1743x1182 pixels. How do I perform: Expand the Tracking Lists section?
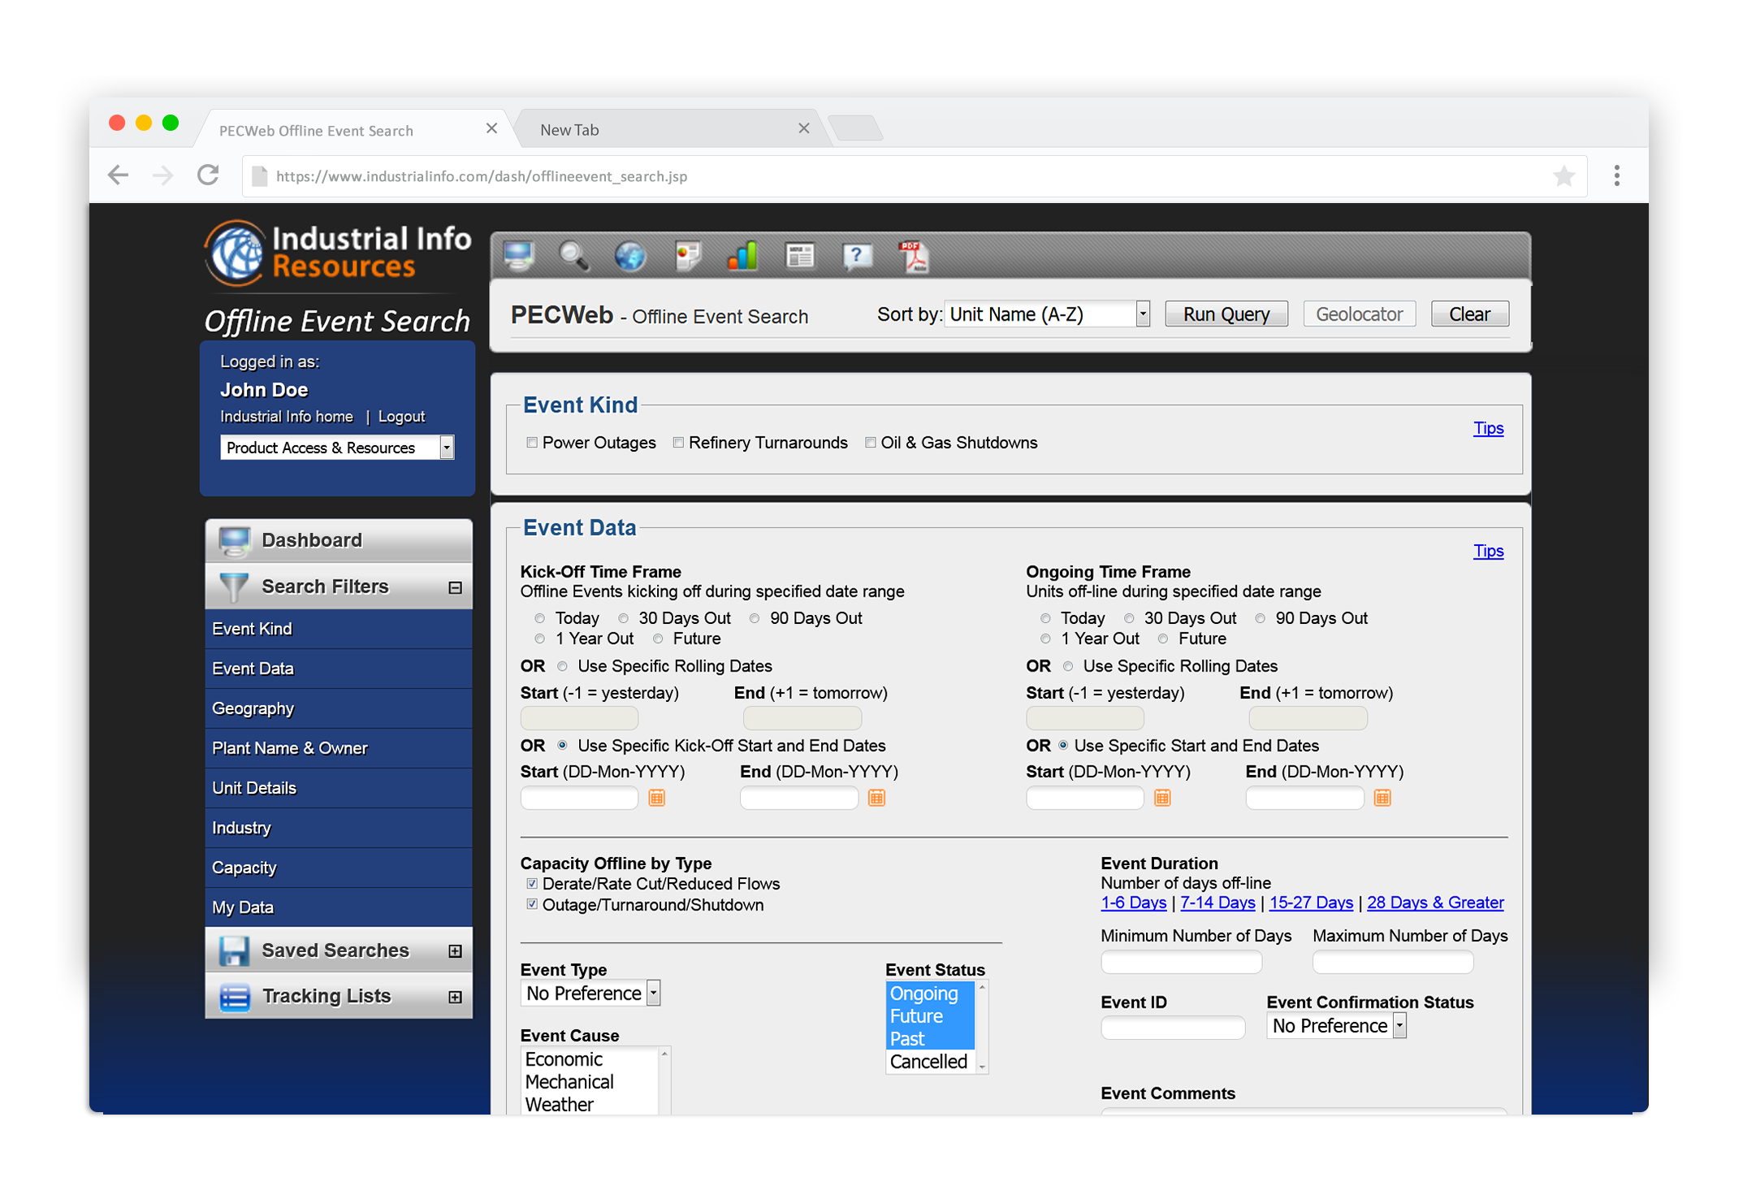pos(455,997)
